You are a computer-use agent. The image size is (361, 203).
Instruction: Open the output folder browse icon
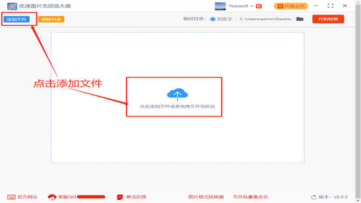[300, 19]
